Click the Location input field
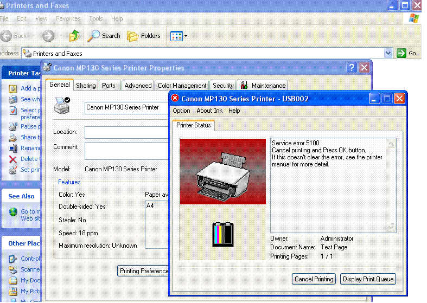The image size is (427, 303). 126,132
